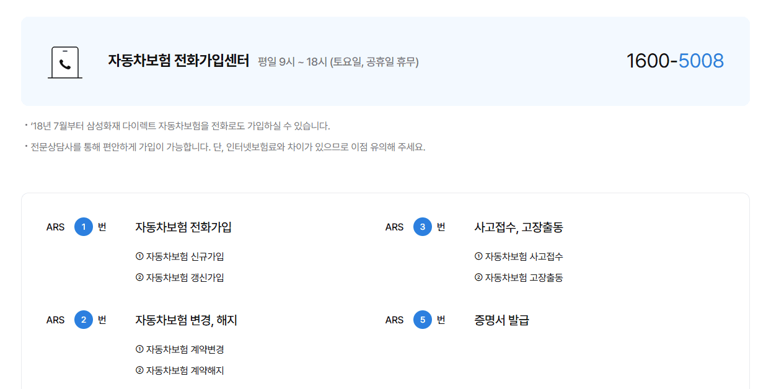
Task: Click 자동차보험 계약해지 item
Action: [180, 370]
